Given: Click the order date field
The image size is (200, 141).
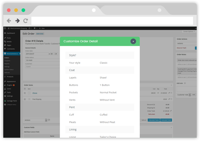Looking at the screenshot, I should tap(37, 54).
